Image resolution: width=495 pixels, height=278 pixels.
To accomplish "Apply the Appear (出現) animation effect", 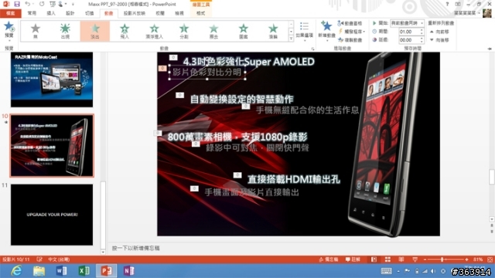I will [65, 31].
